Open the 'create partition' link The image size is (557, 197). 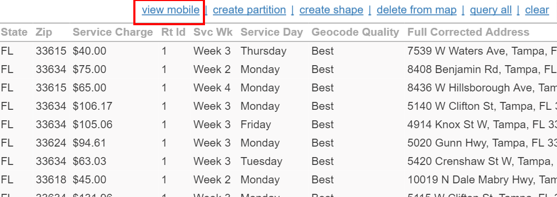pos(249,10)
